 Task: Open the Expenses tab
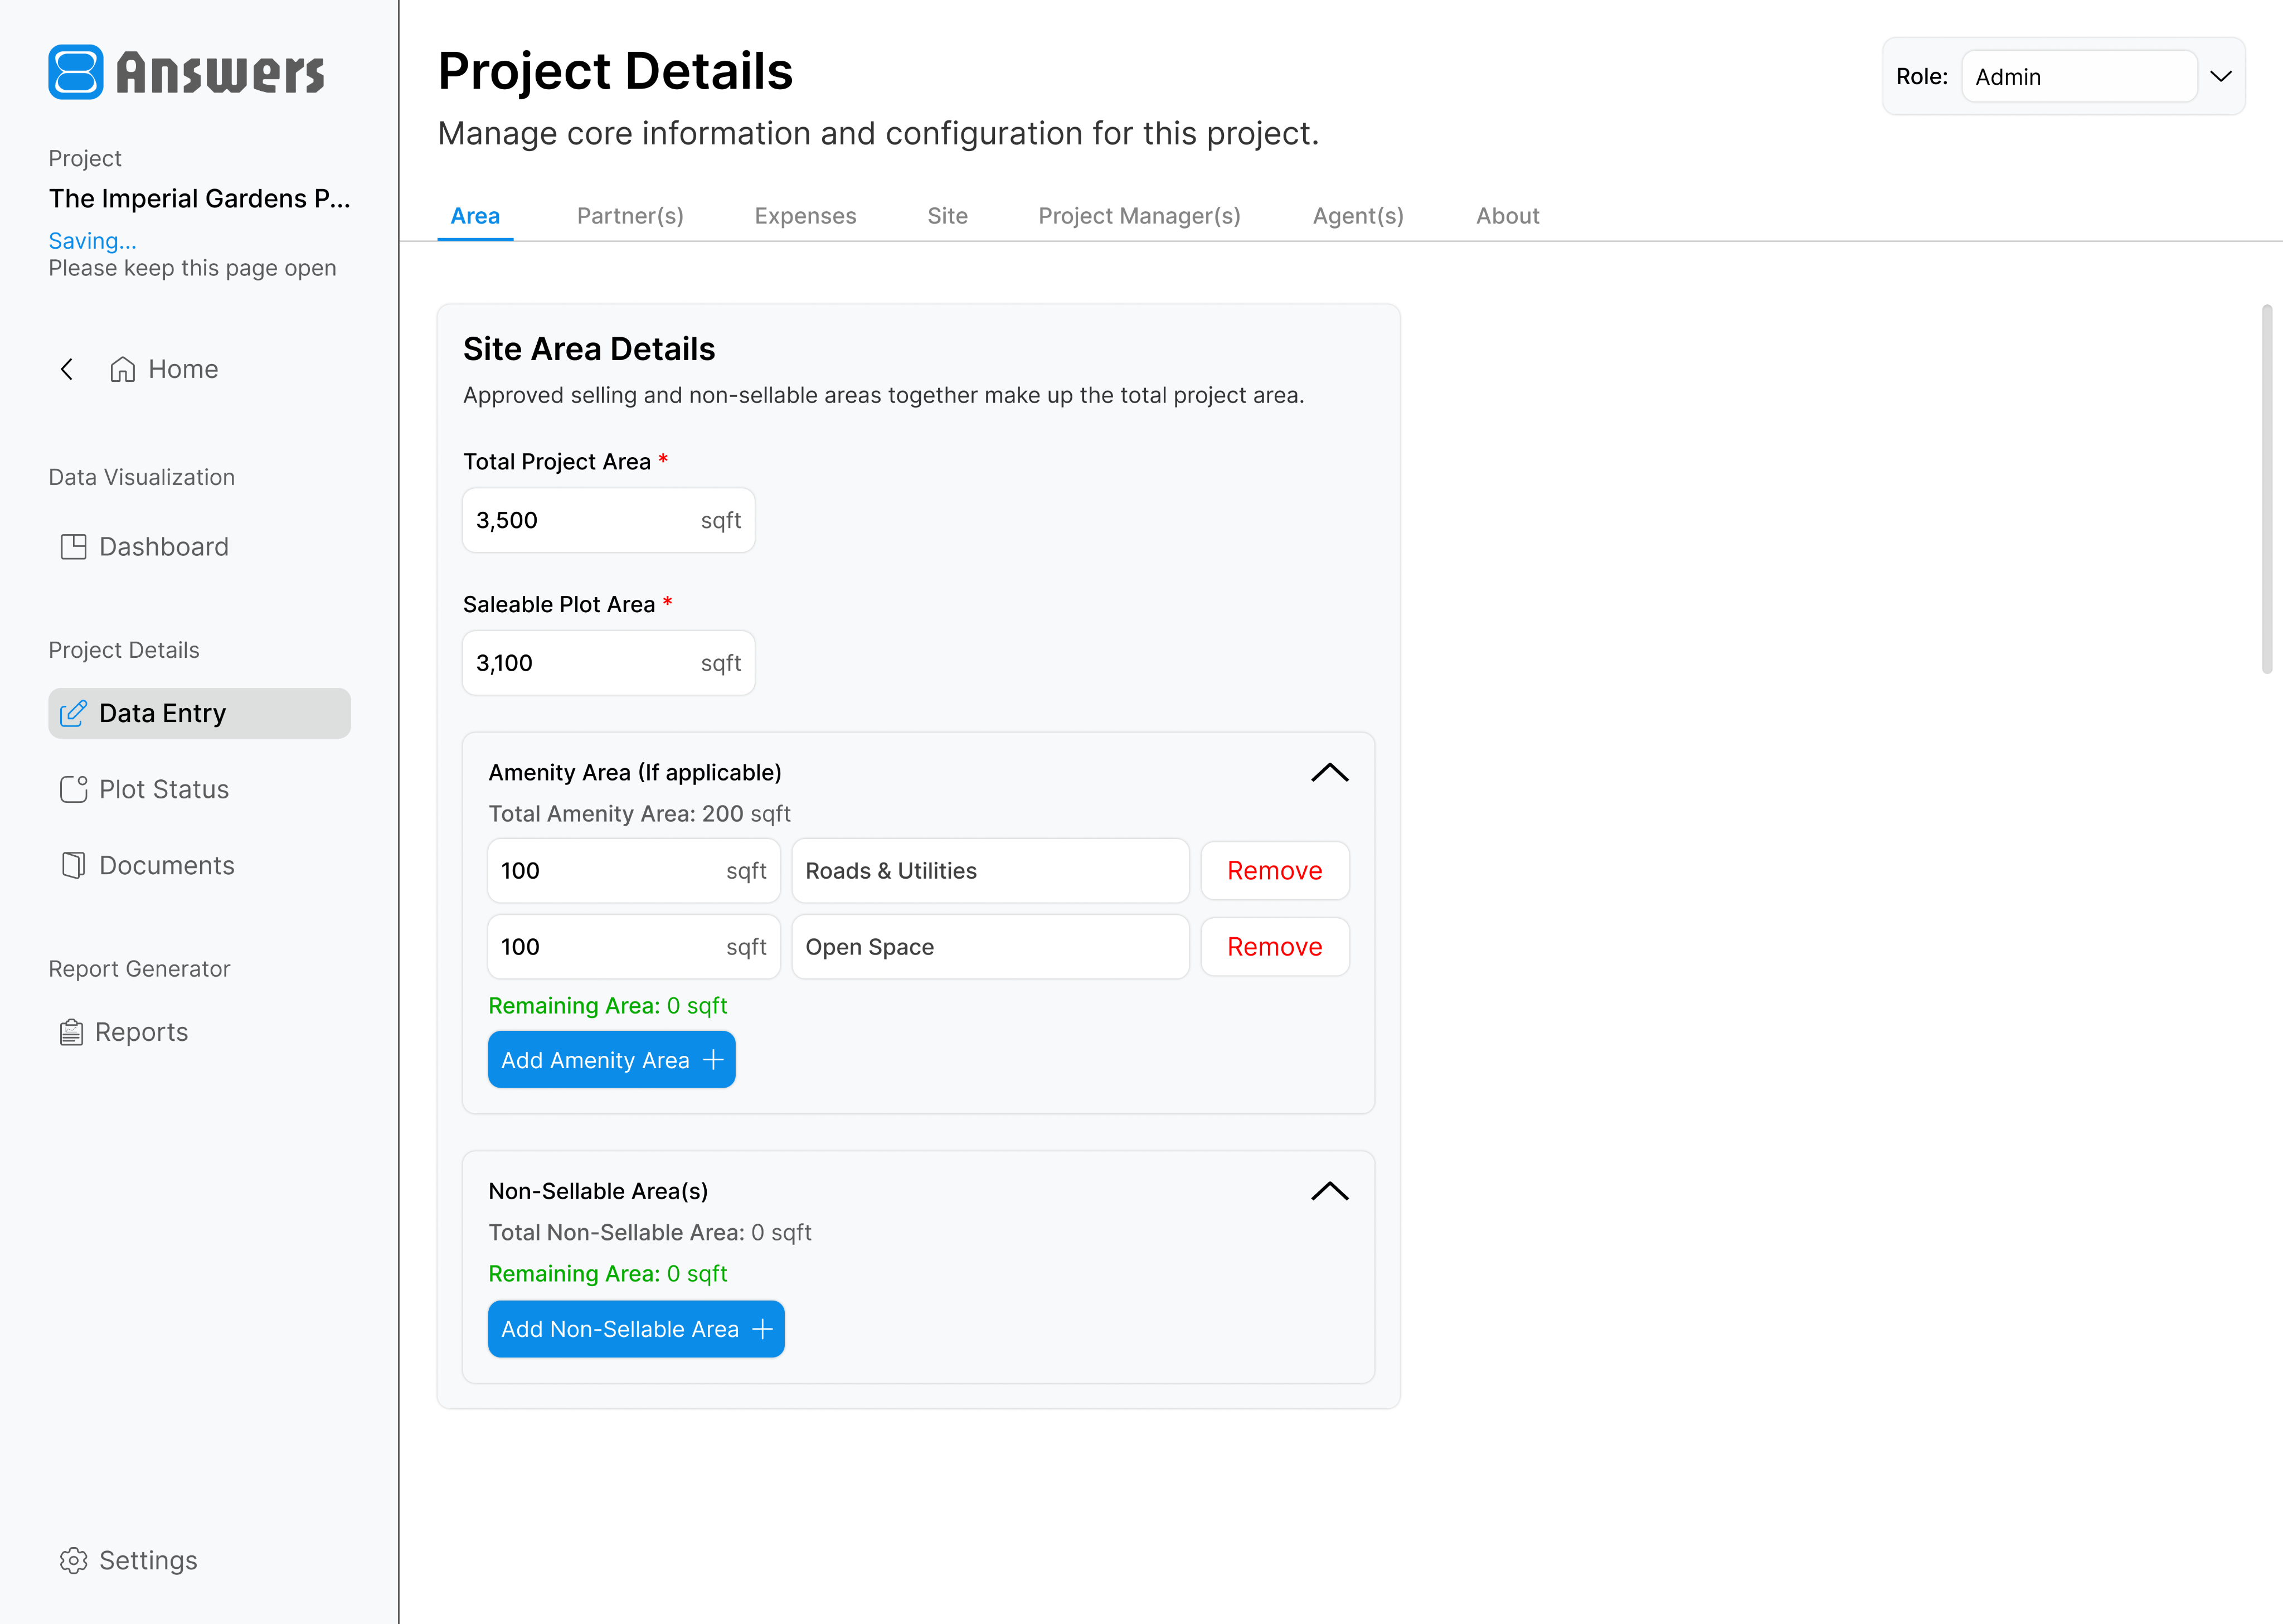tap(805, 216)
